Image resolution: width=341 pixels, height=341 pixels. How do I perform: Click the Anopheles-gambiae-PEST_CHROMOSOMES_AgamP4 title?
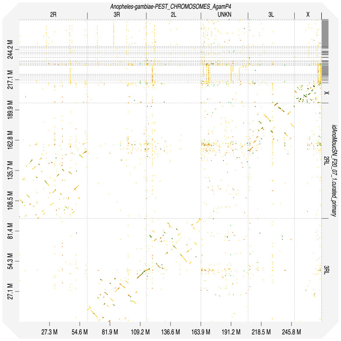[170, 6]
